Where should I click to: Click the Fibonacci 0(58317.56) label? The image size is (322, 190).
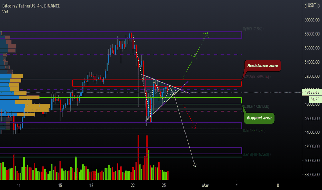coord(253,29)
